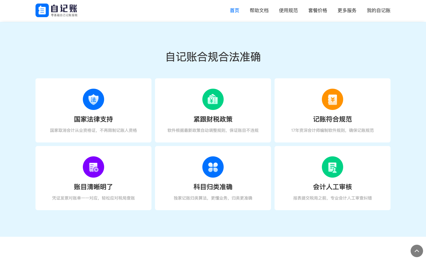
Task: Open the 套餐价格 page
Action: tap(318, 10)
